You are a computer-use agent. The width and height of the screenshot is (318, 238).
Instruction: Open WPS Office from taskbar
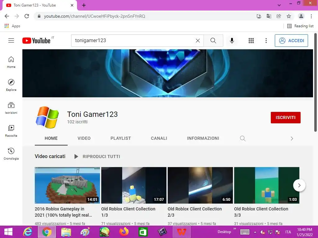181,232
